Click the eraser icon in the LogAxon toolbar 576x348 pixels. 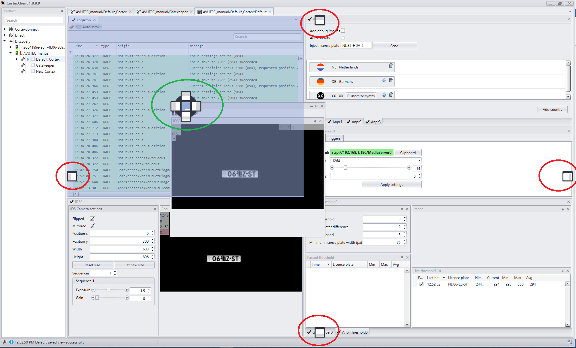pos(71,27)
